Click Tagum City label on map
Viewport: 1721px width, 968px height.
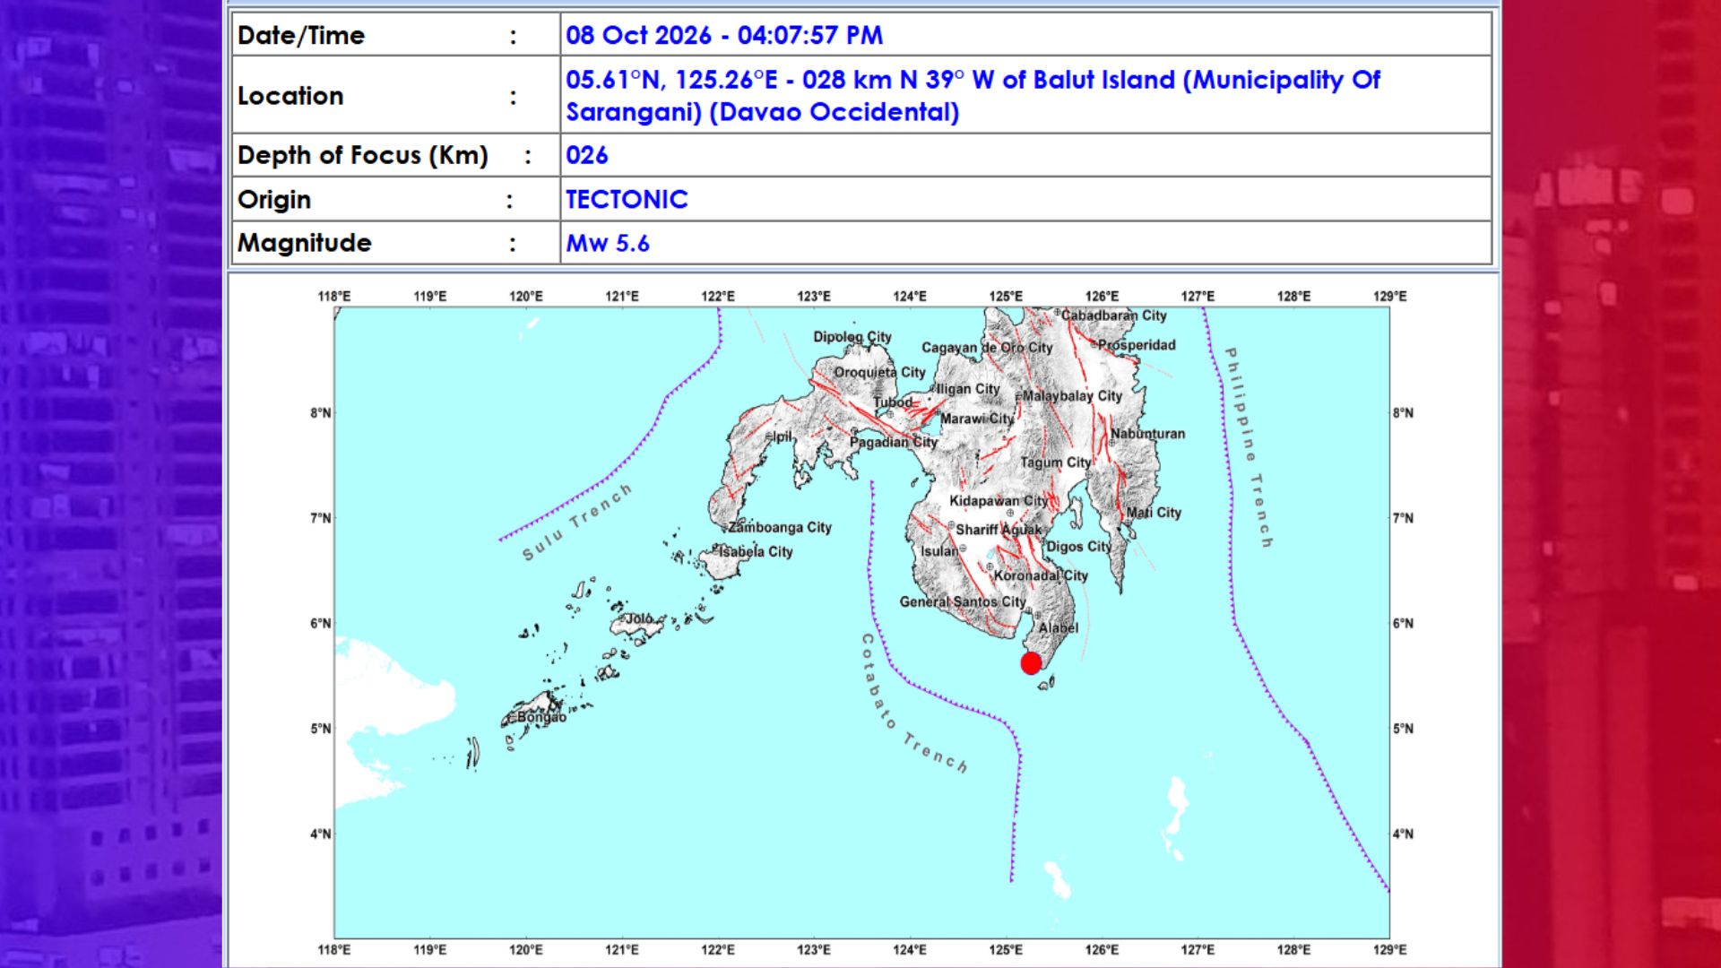pos(1056,462)
